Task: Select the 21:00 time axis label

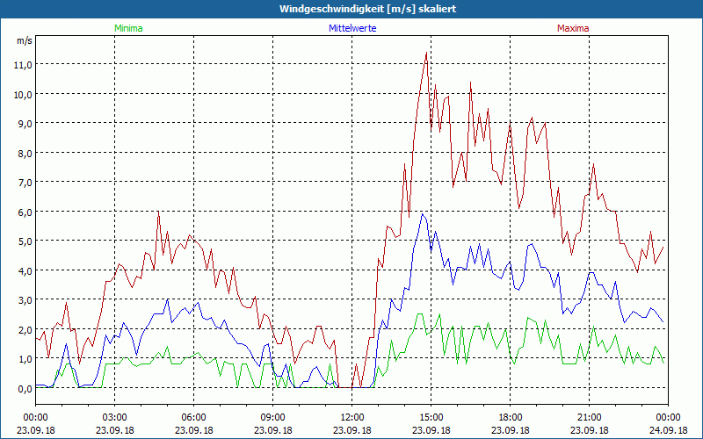Action: point(589,417)
